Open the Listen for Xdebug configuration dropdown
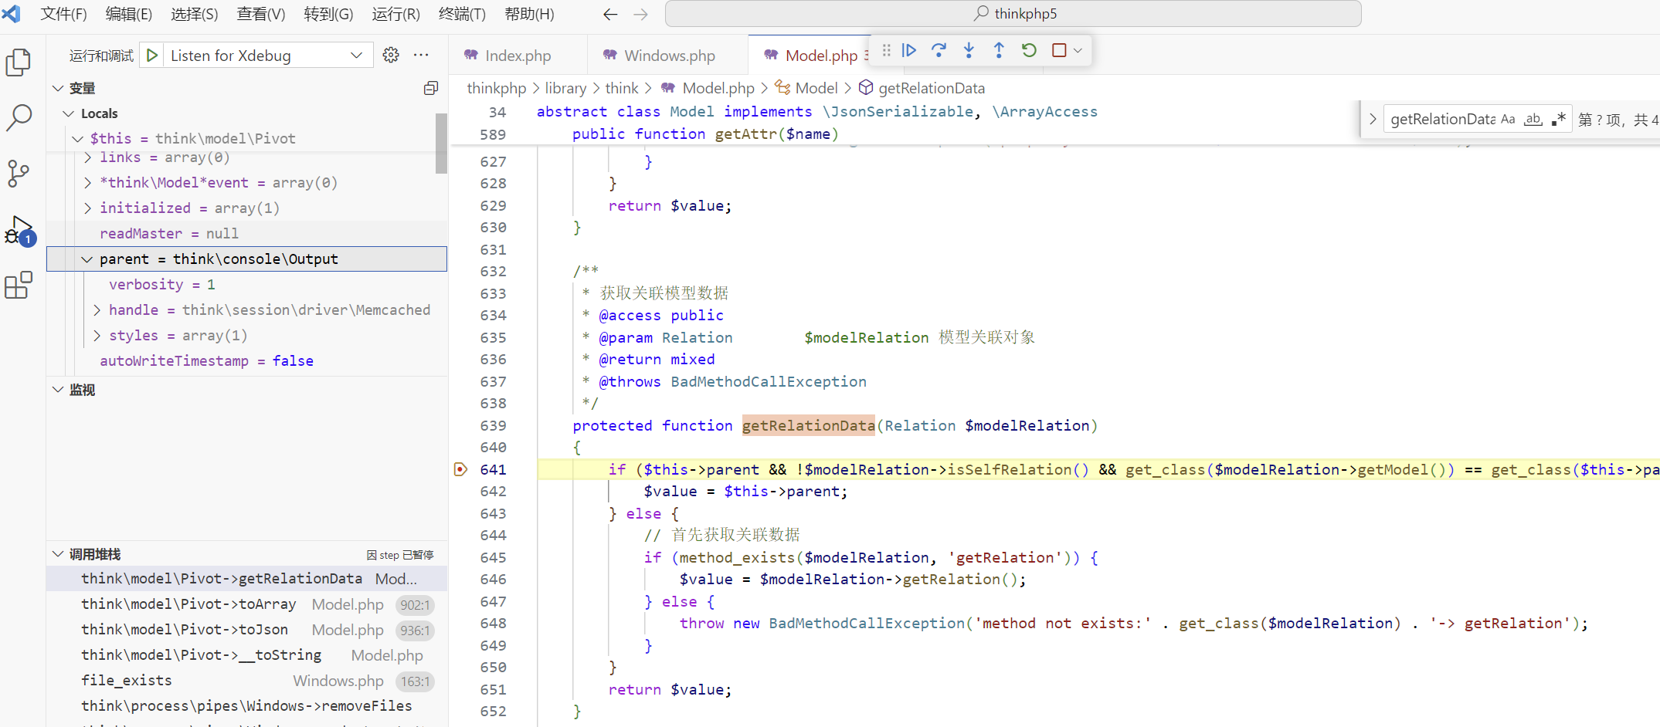The image size is (1660, 727). click(356, 55)
